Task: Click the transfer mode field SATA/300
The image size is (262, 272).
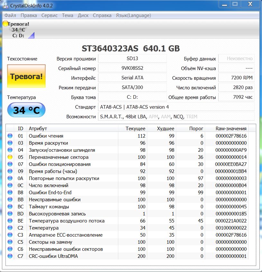Action: point(132,87)
